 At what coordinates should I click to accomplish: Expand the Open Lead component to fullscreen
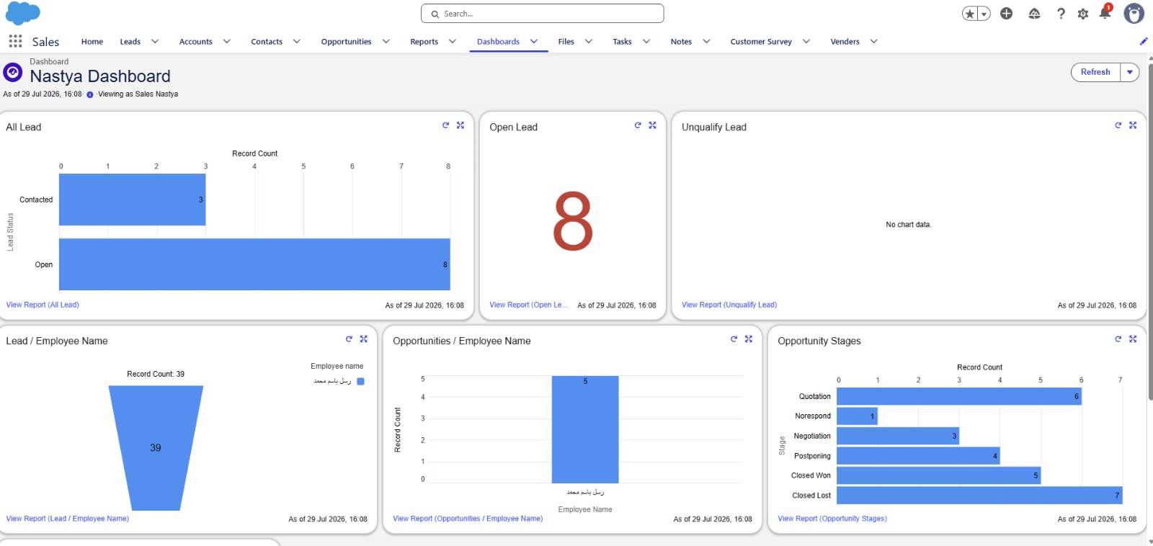(x=652, y=125)
